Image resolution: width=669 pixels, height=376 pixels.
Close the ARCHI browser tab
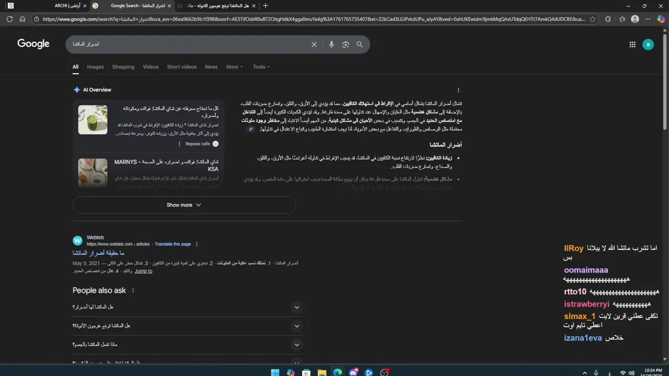click(x=85, y=6)
